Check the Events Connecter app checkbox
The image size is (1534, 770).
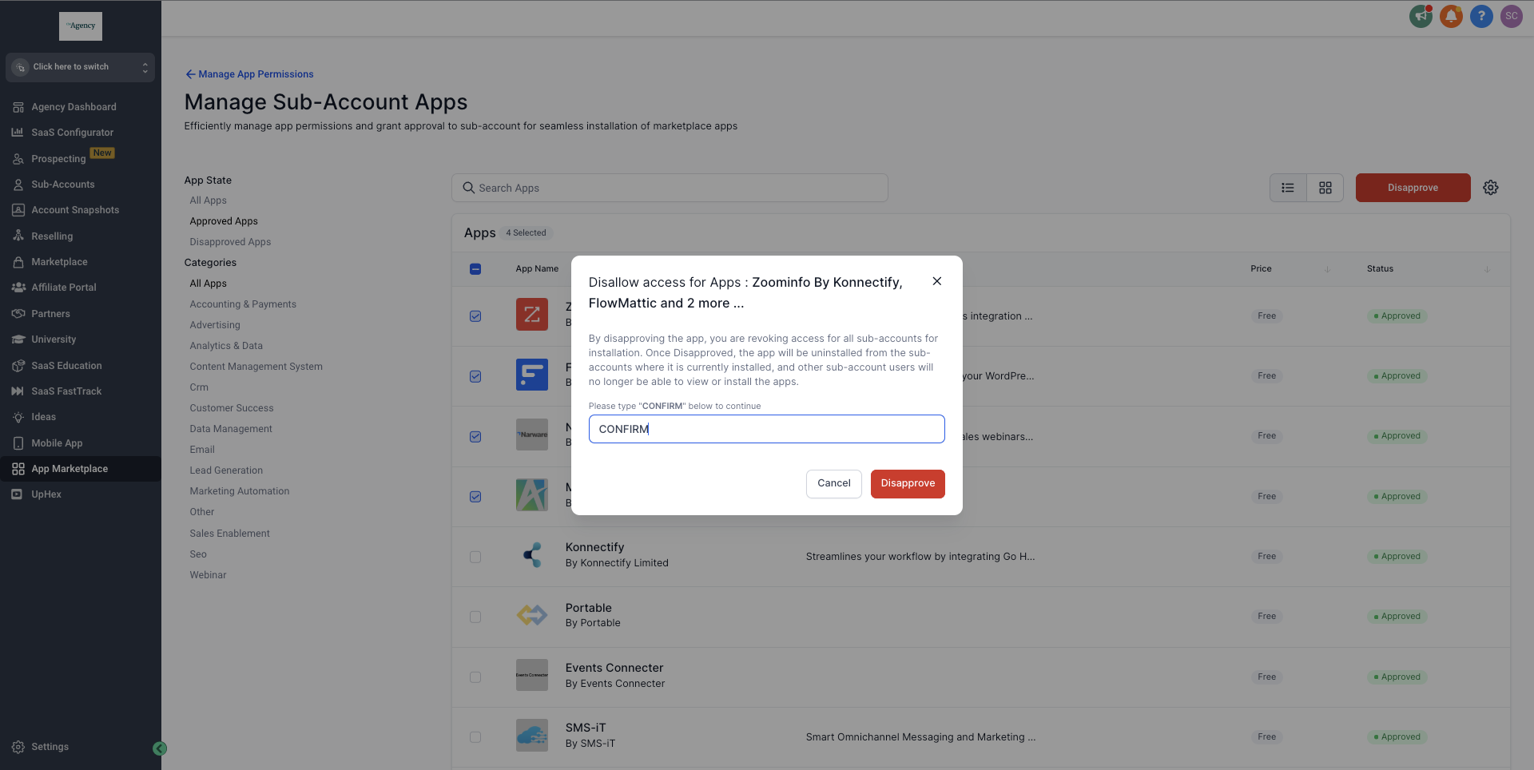(475, 677)
